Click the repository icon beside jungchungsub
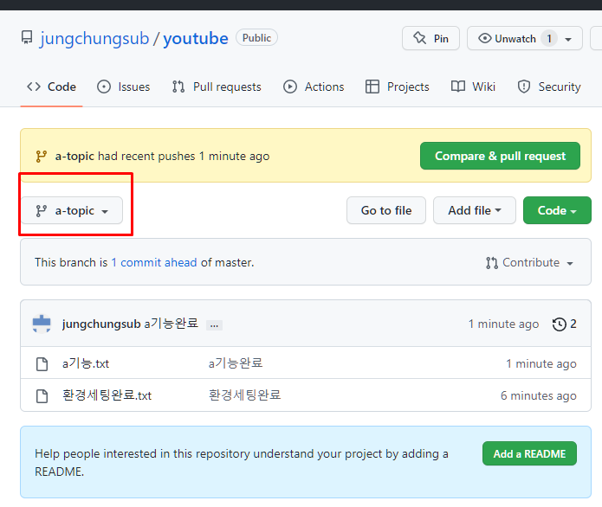This screenshot has width=602, height=507. [x=27, y=38]
